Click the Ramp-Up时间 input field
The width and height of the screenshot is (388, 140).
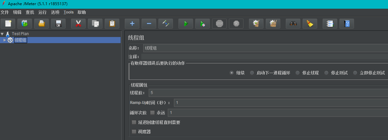click(281, 103)
